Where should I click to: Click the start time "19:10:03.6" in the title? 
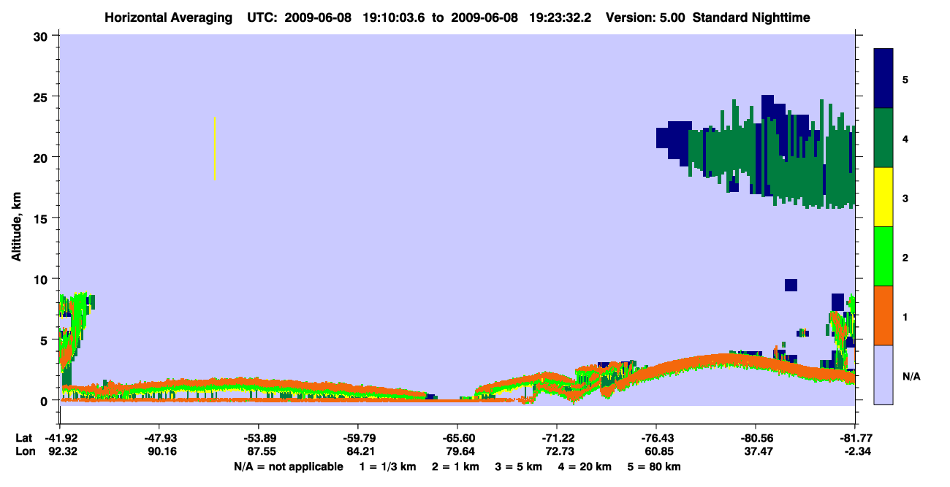(395, 17)
